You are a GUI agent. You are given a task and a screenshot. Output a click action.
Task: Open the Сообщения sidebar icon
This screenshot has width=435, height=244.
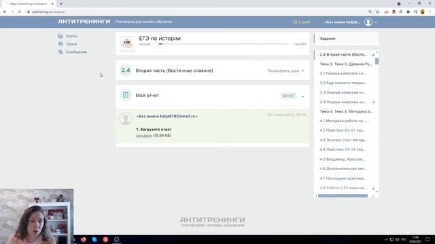click(x=60, y=52)
